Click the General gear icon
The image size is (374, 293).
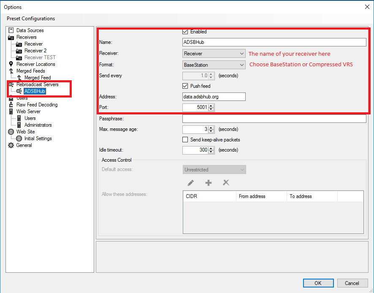tap(11, 145)
